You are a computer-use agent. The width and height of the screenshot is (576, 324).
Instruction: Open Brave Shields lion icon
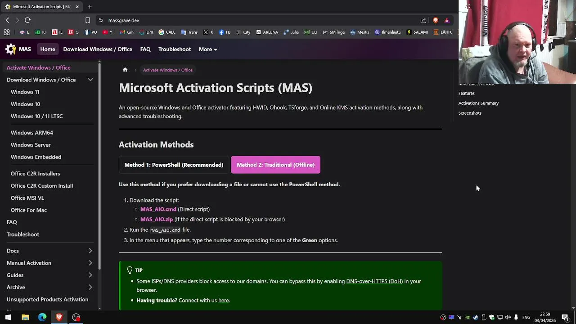coord(436,20)
